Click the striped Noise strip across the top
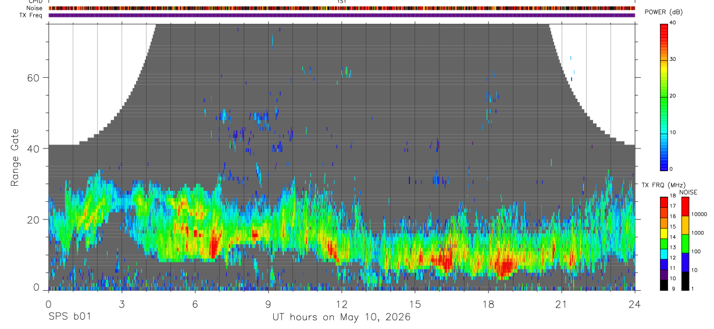This screenshot has width=714, height=329. [342, 8]
